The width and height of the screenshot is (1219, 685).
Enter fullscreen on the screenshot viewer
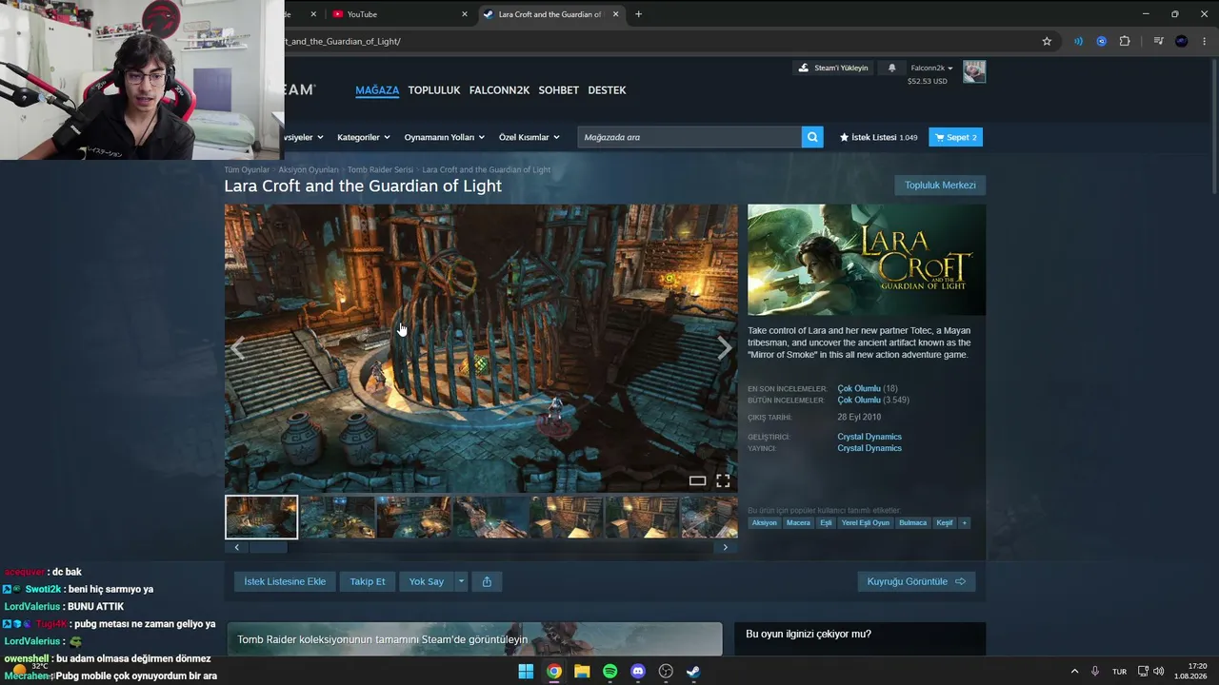click(x=723, y=480)
